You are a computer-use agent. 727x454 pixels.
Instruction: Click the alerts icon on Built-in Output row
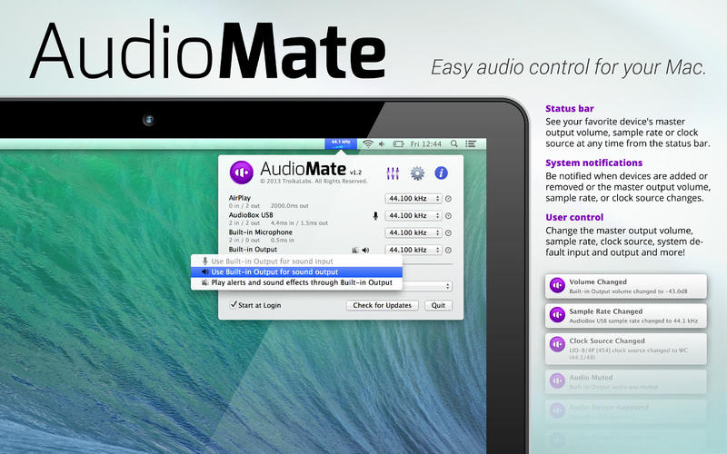pos(355,251)
